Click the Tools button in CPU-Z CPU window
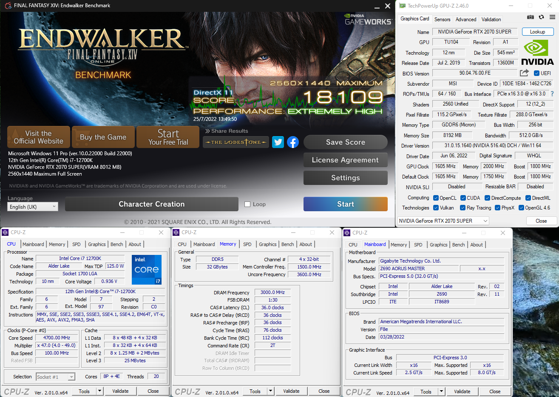This screenshot has height=397, width=559. pos(84,391)
